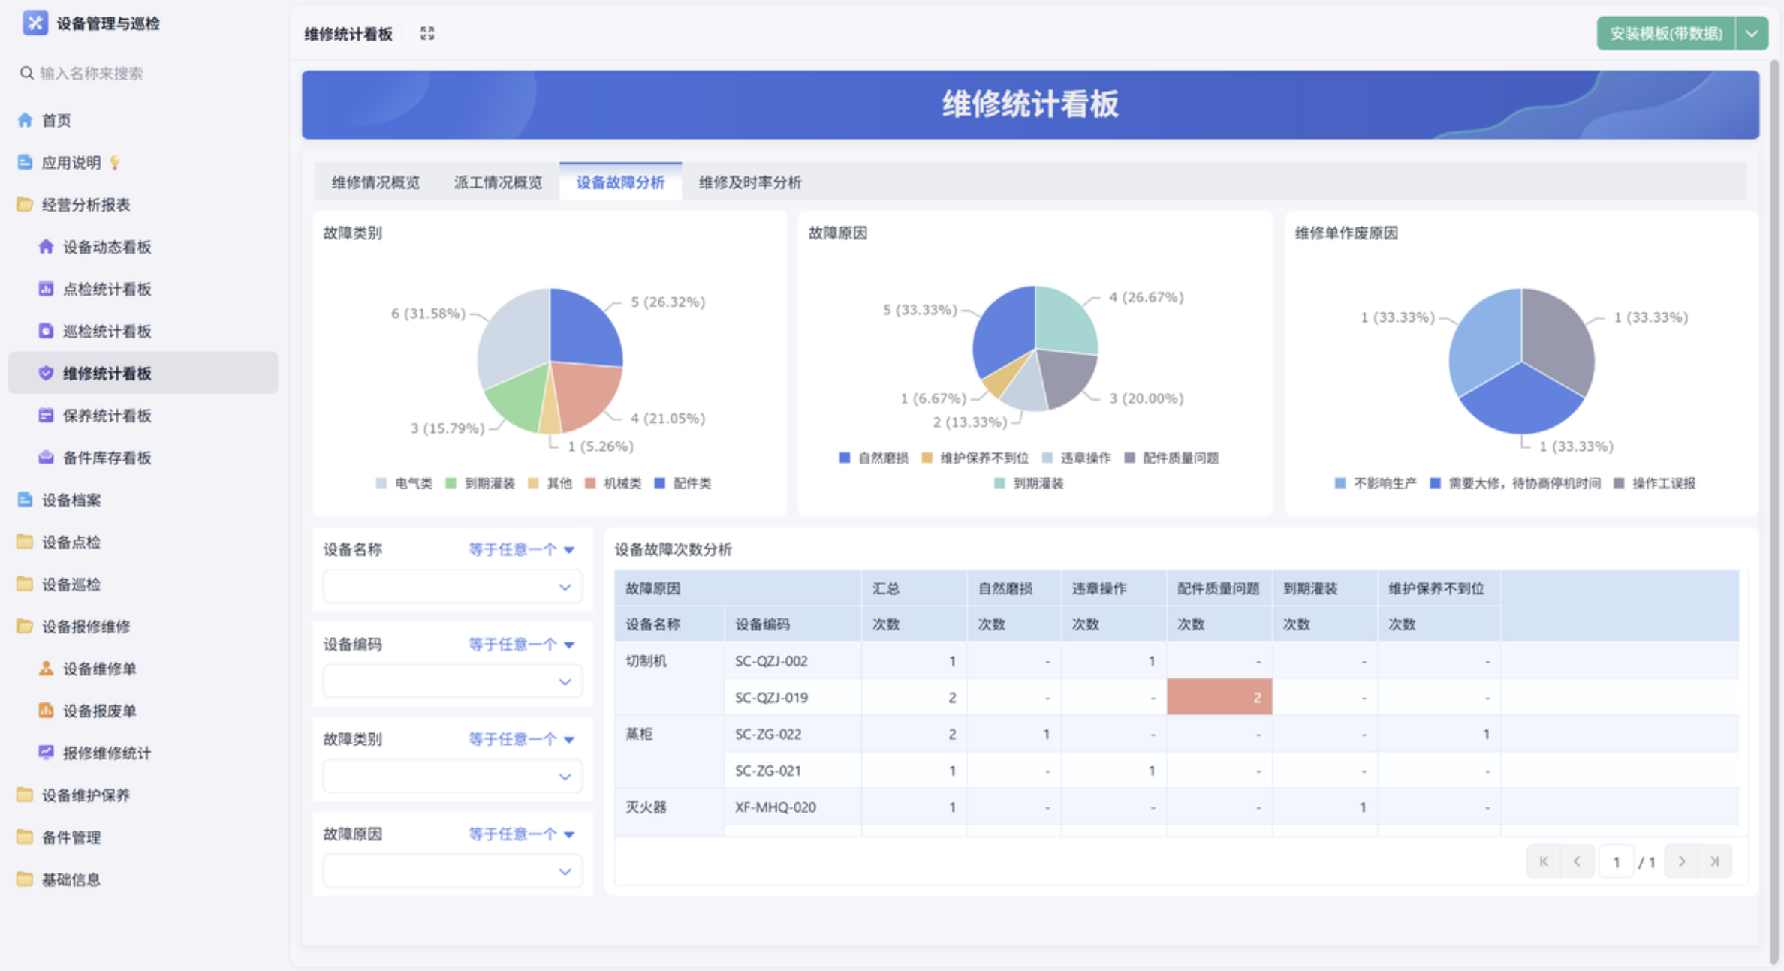Select the 设备故障分析 tab

coord(620,182)
